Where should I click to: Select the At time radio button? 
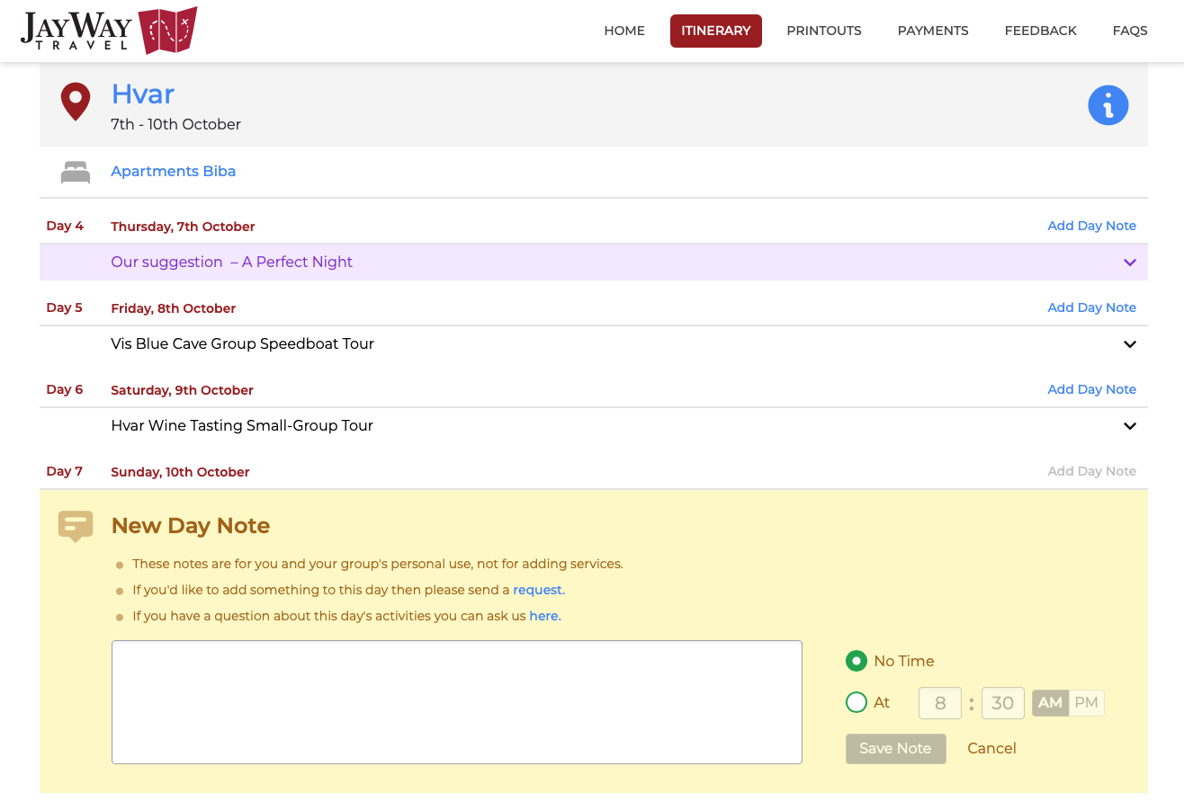(x=857, y=702)
